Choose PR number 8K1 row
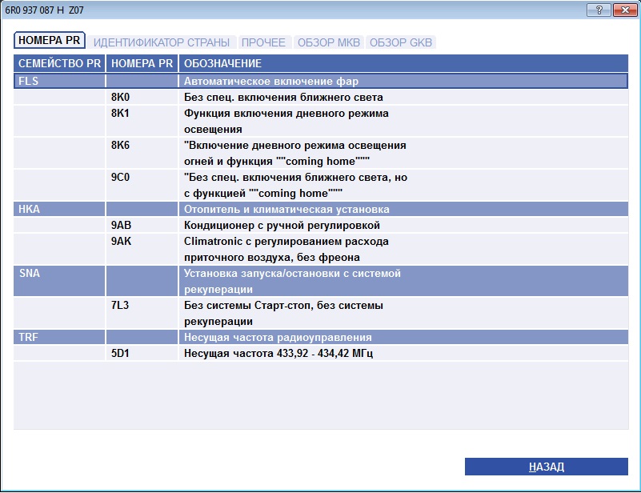The height and width of the screenshot is (493, 641). coord(321,121)
